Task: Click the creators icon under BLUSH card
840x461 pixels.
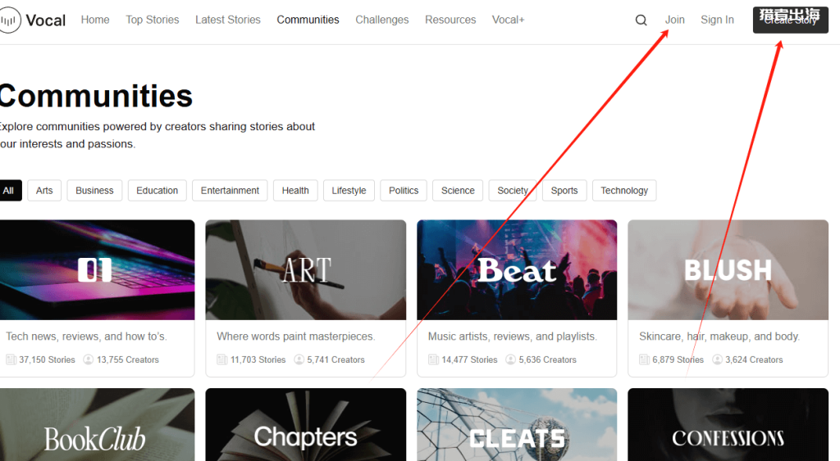Action: click(718, 359)
